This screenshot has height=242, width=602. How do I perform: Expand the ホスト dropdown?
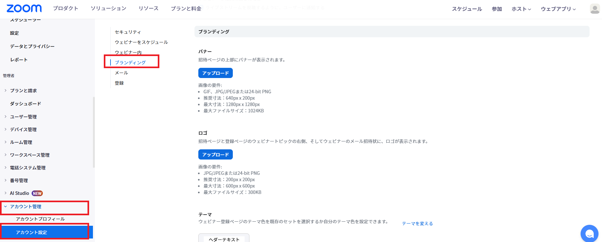click(521, 9)
